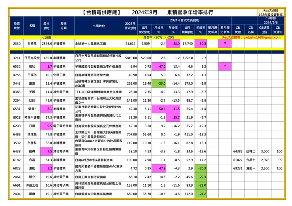Select highlighted capital value 8.1
This screenshot has height=206, width=292.
[x=47, y=109]
